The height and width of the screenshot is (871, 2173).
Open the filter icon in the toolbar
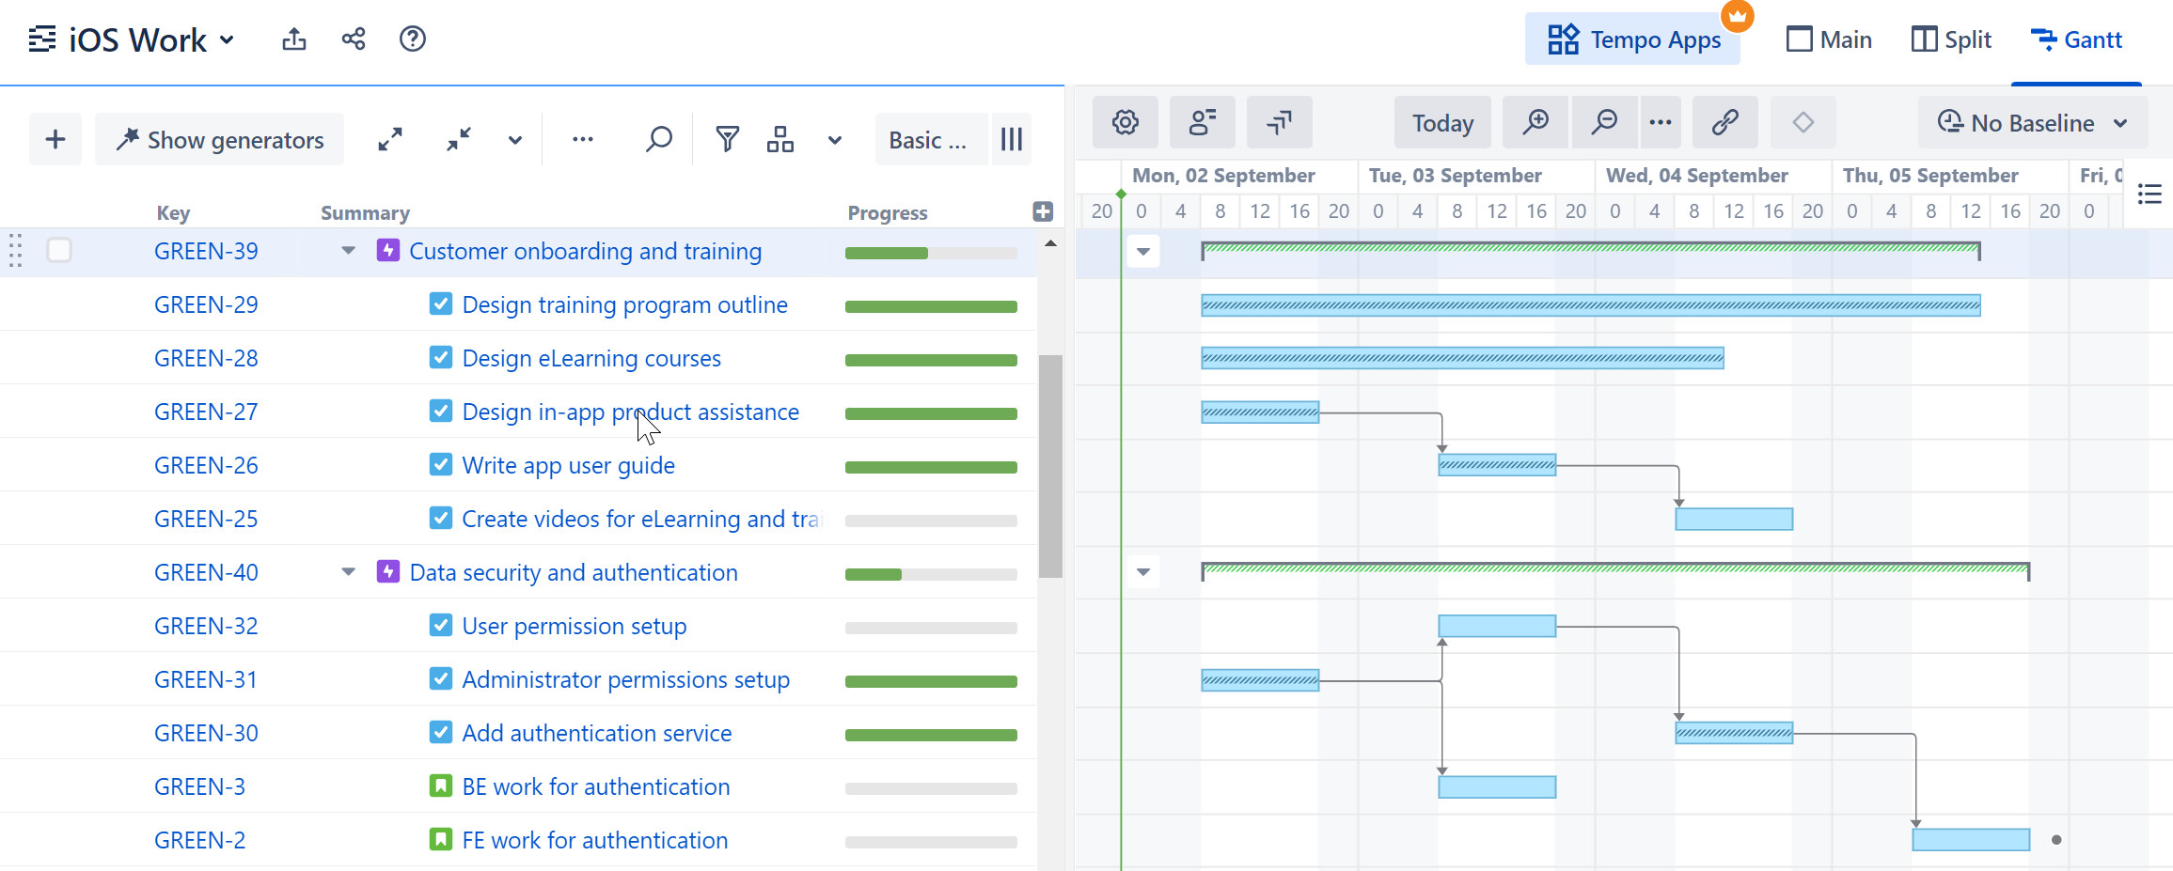(727, 138)
